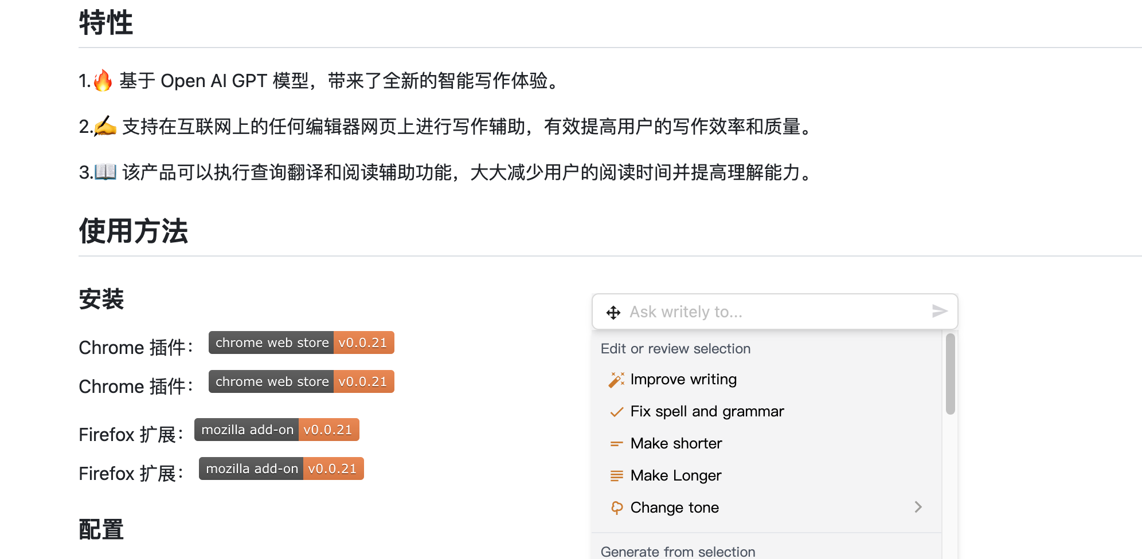Viewport: 1142px width, 559px height.
Task: Select Improve writing menu item
Action: pos(683,379)
